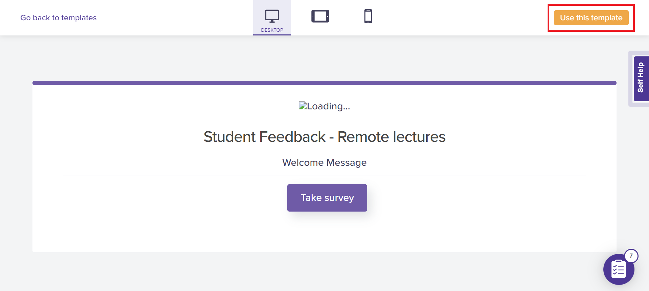This screenshot has height=291, width=649.
Task: Click the Student Feedback - Remote lectures heading
Action: click(324, 137)
